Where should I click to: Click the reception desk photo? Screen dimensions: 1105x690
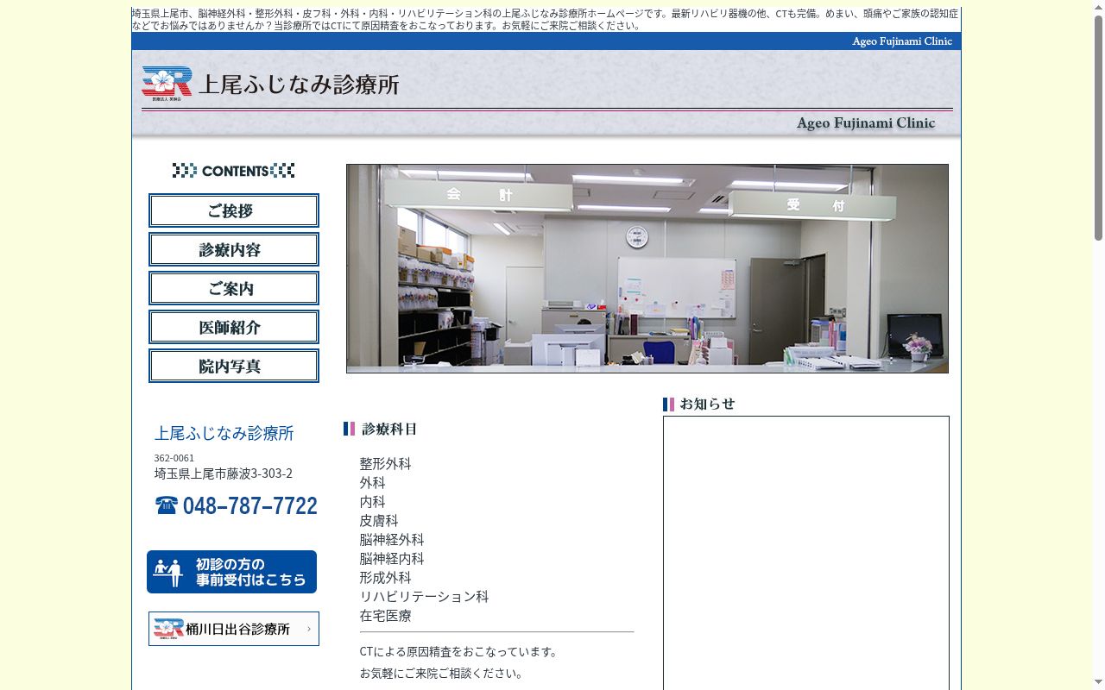pyautogui.click(x=647, y=268)
